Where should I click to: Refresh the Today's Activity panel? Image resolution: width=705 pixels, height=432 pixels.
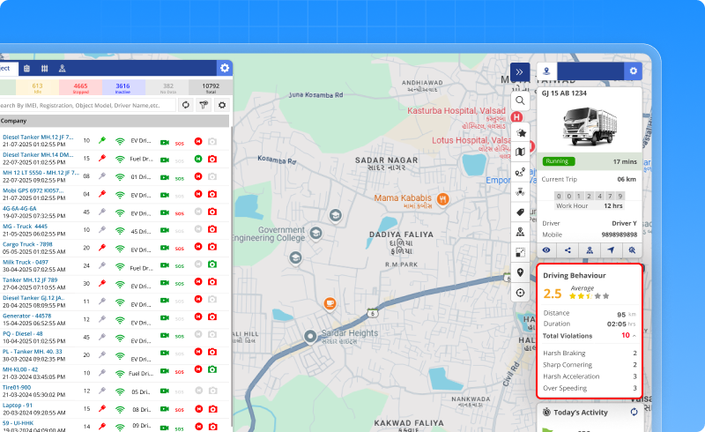pyautogui.click(x=634, y=412)
